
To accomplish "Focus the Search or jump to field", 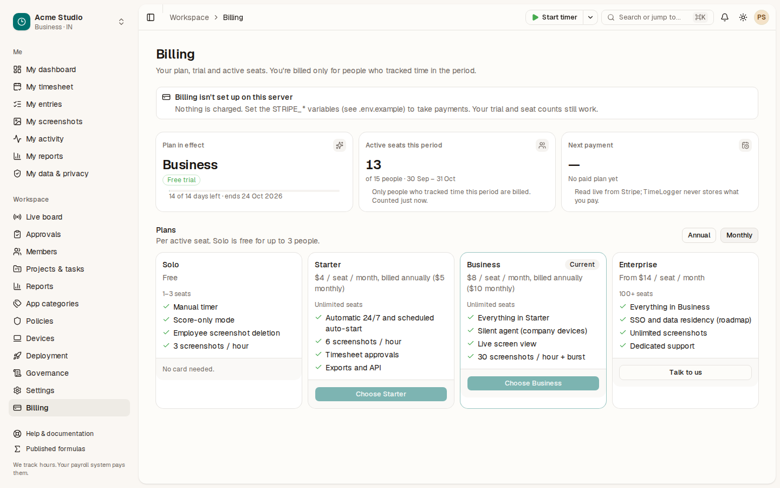I will tap(657, 17).
